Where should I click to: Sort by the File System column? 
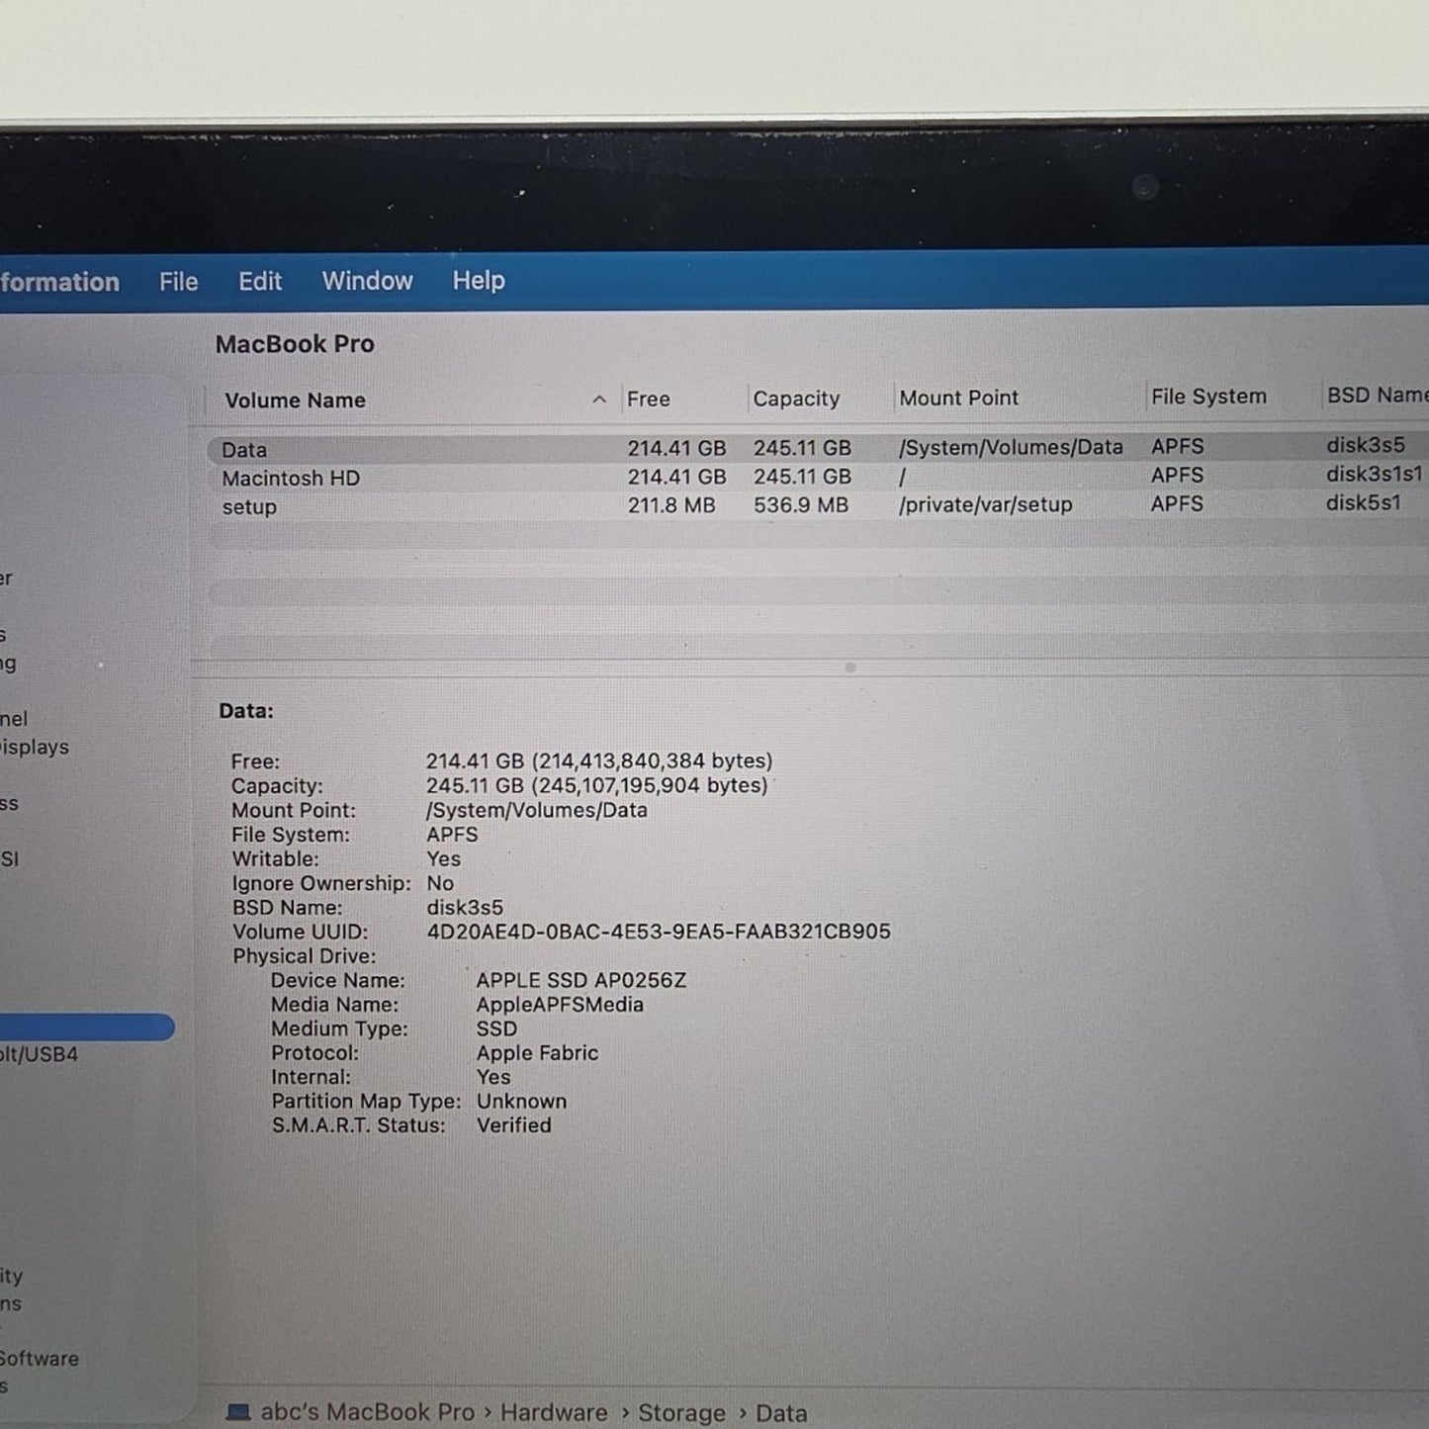(1207, 396)
